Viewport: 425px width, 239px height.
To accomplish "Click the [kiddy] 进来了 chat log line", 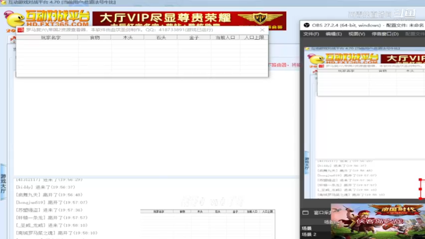I will click(x=46, y=187).
